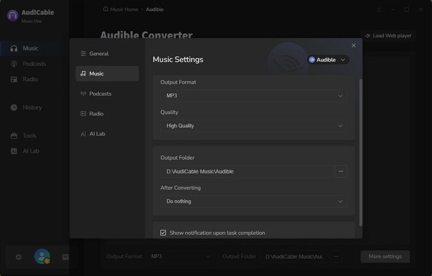Expand the After Converting Do nothing dropdown
Screen dimensions: 432x276
click(253, 201)
